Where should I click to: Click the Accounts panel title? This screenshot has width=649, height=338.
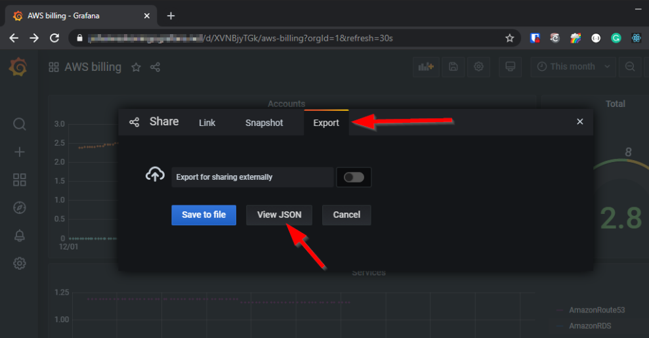(x=286, y=104)
